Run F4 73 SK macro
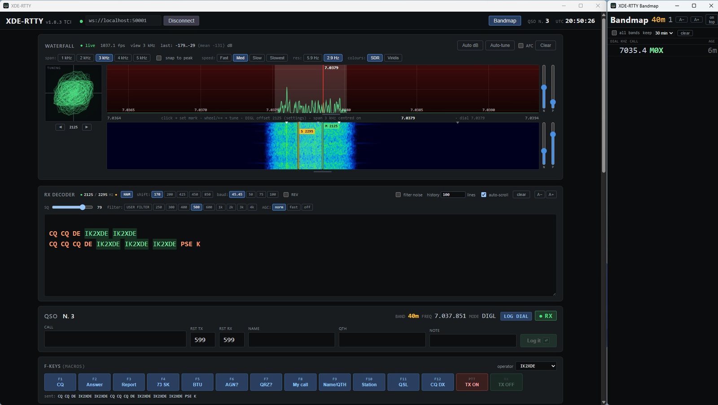Viewport: 718px width, 405px height. 163,382
